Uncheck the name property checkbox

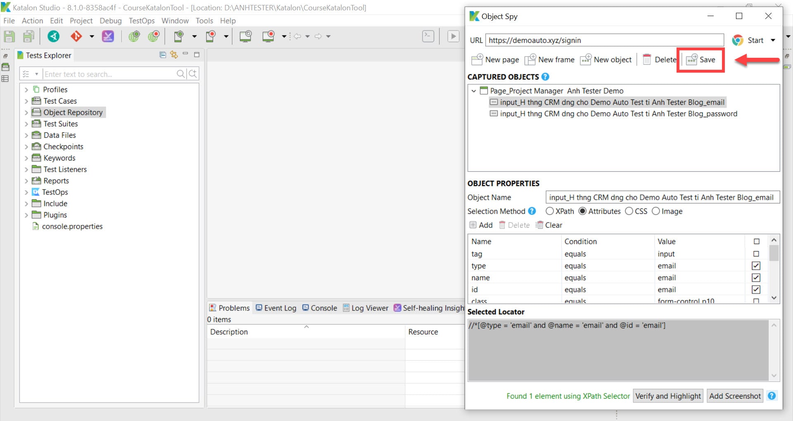click(756, 278)
